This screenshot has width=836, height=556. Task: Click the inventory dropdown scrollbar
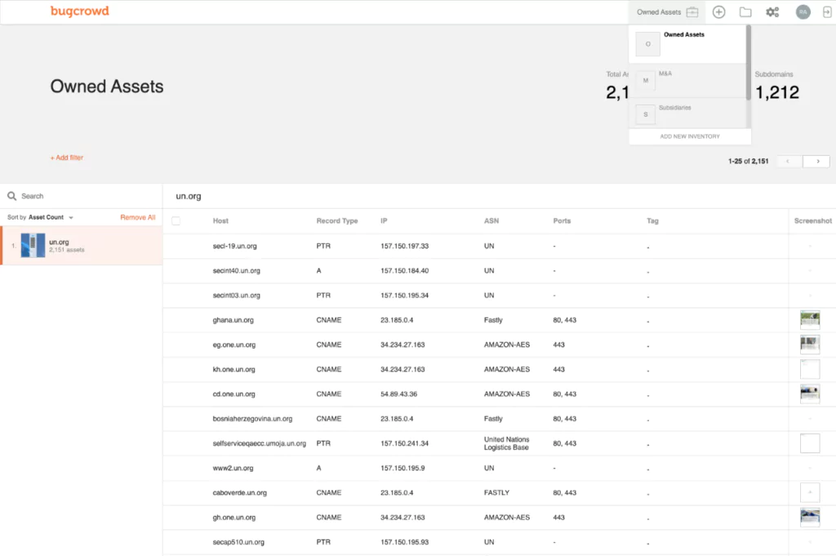coord(749,63)
